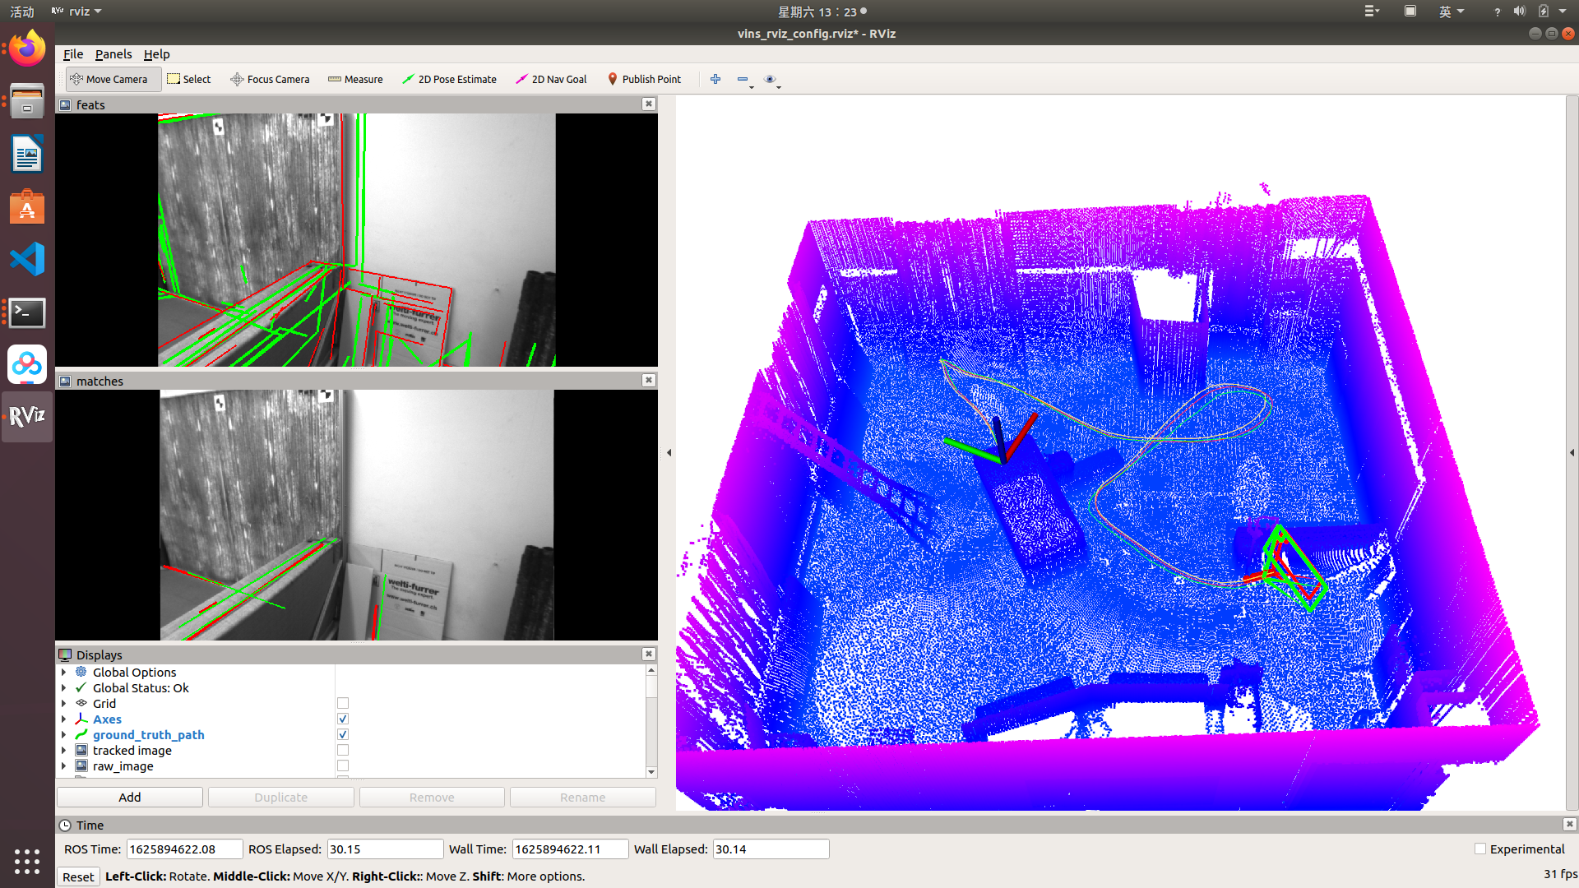
Task: Activate the 2D Nav Goal tool
Action: [550, 79]
